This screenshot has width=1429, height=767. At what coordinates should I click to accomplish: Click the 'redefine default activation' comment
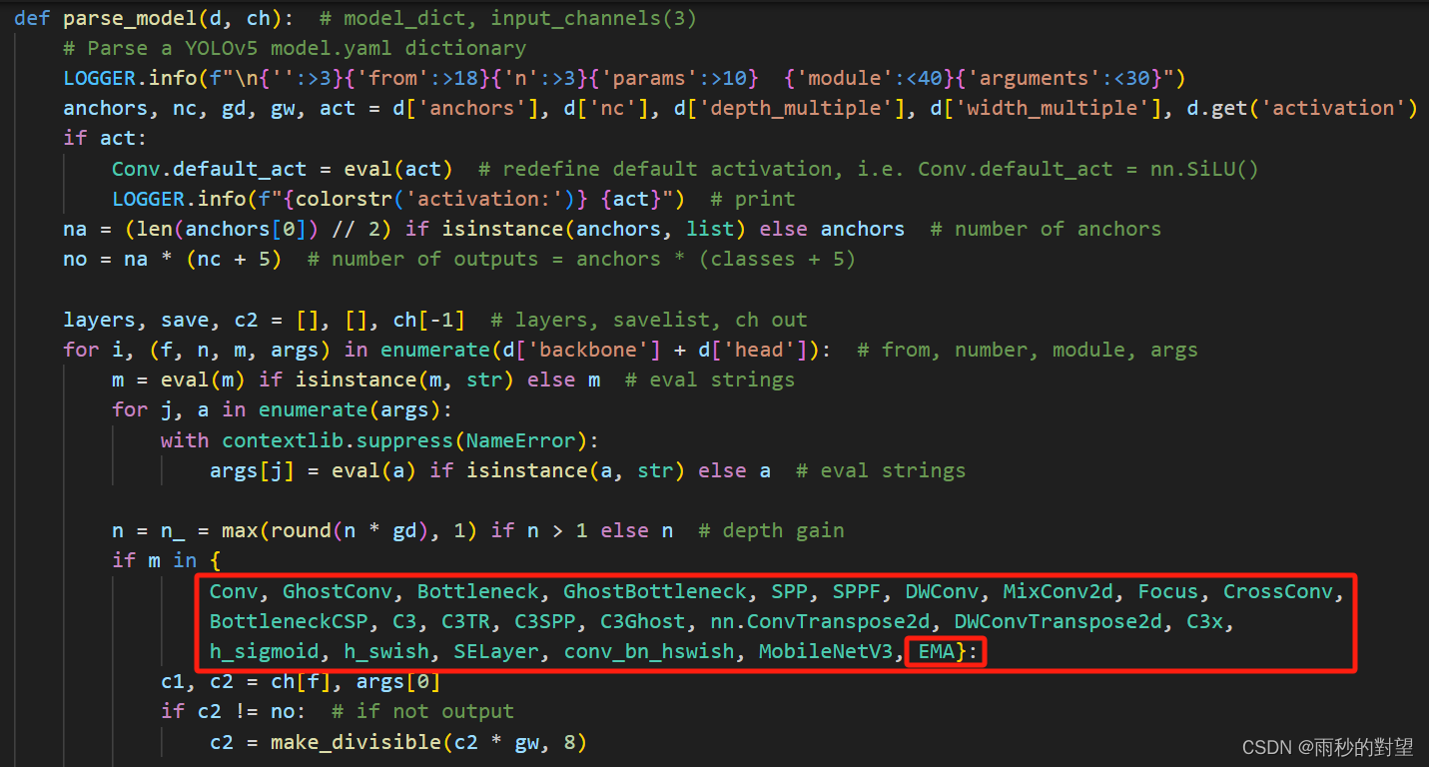pyautogui.click(x=869, y=169)
